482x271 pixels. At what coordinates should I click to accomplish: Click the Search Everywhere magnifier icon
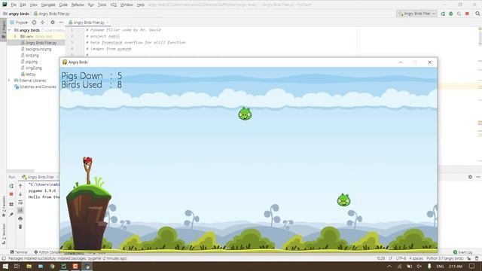(477, 14)
